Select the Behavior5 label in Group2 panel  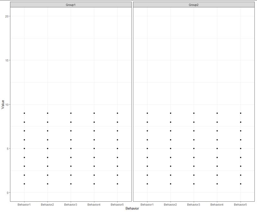click(240, 204)
